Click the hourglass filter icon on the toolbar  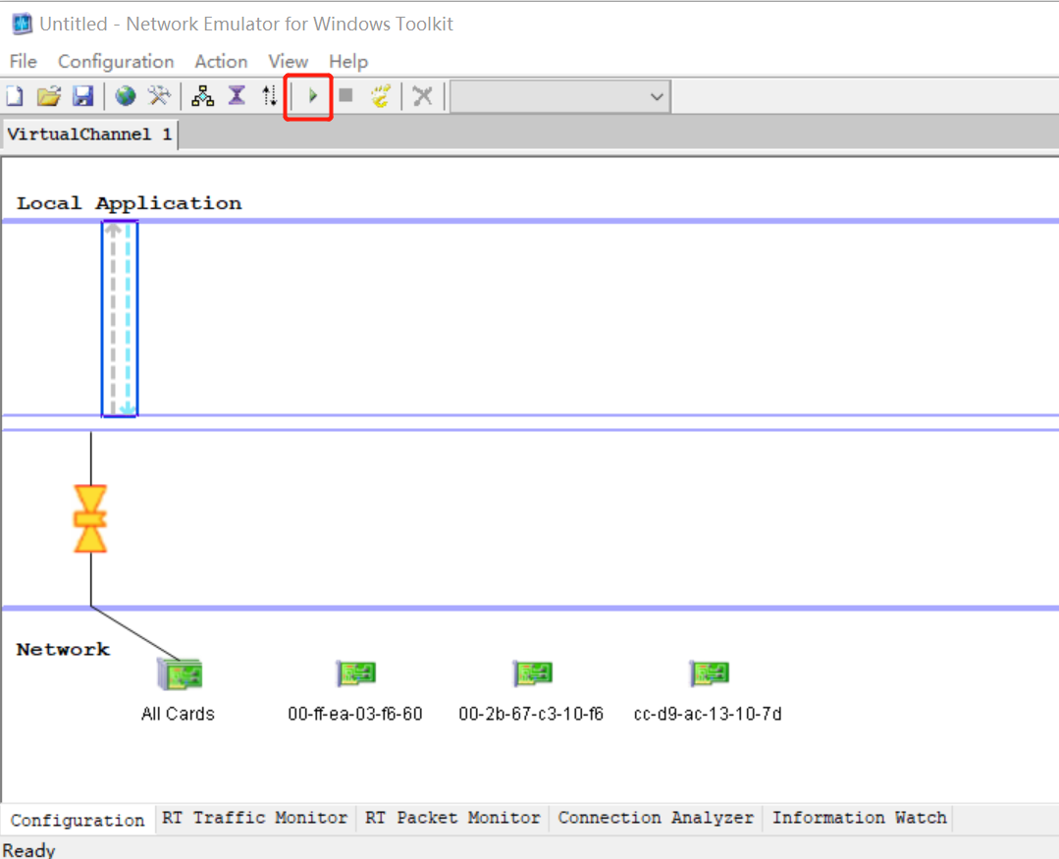tap(237, 95)
